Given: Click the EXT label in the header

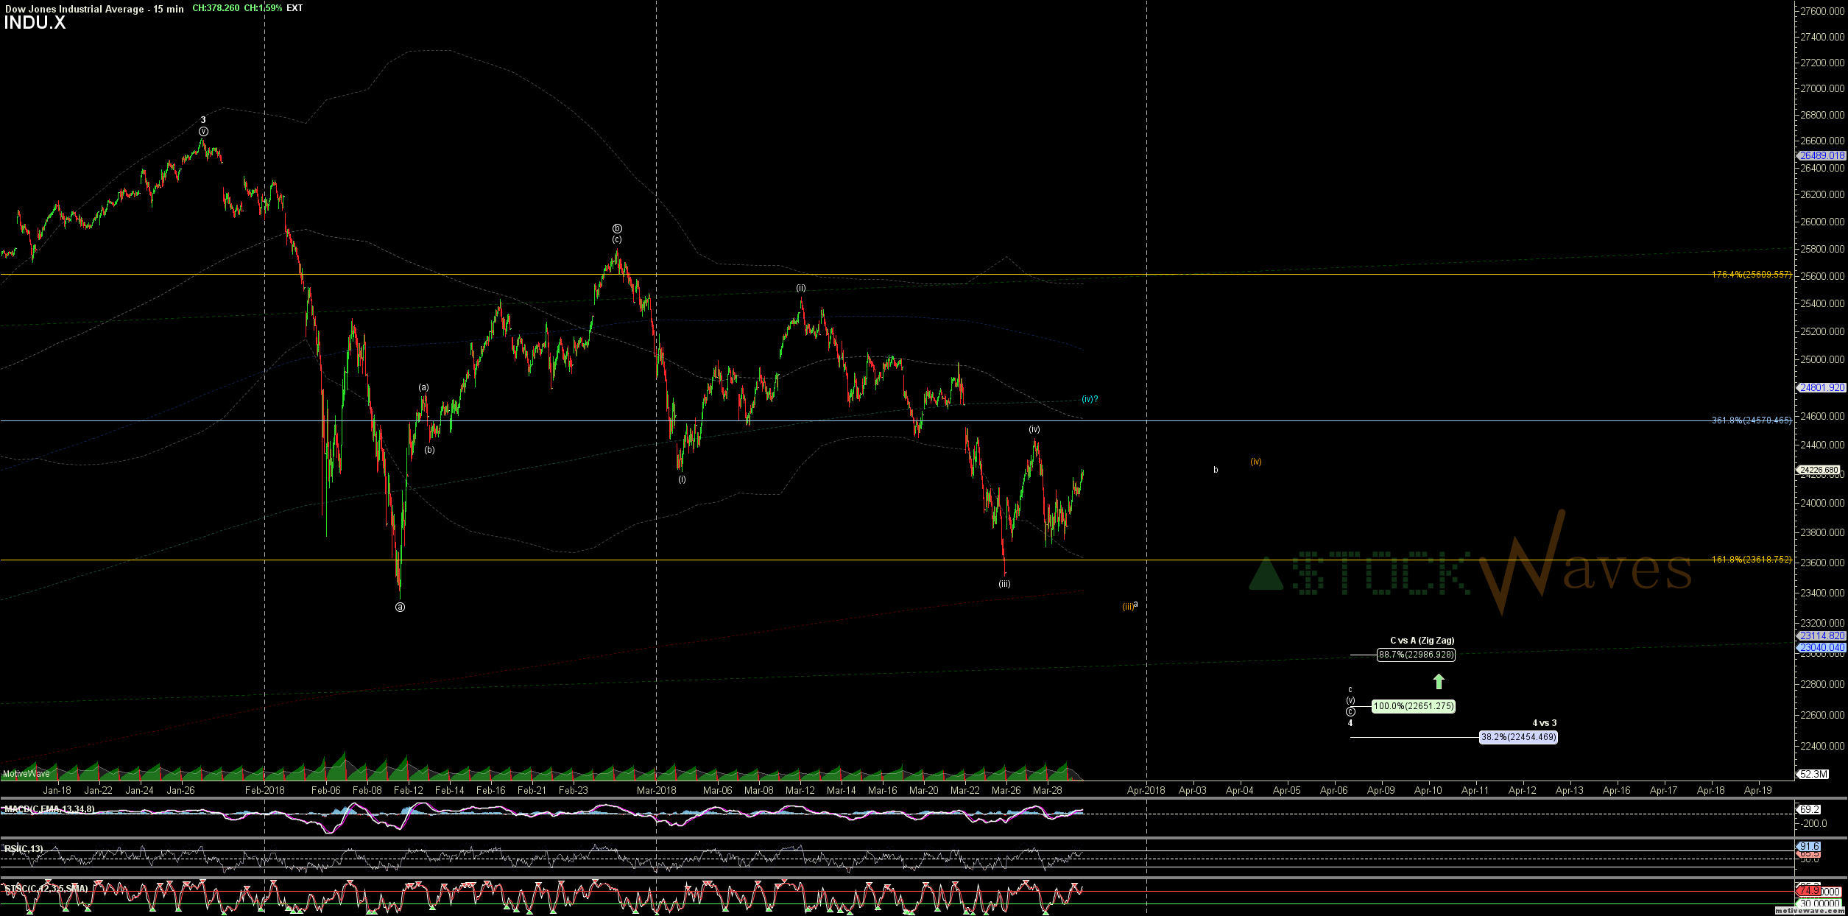Looking at the screenshot, I should click(295, 8).
